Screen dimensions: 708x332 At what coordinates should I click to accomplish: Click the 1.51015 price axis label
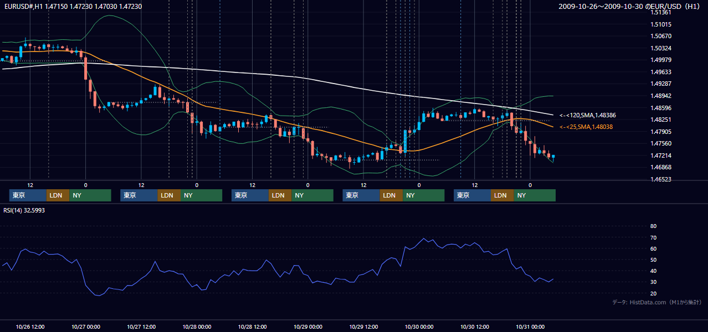(661, 24)
